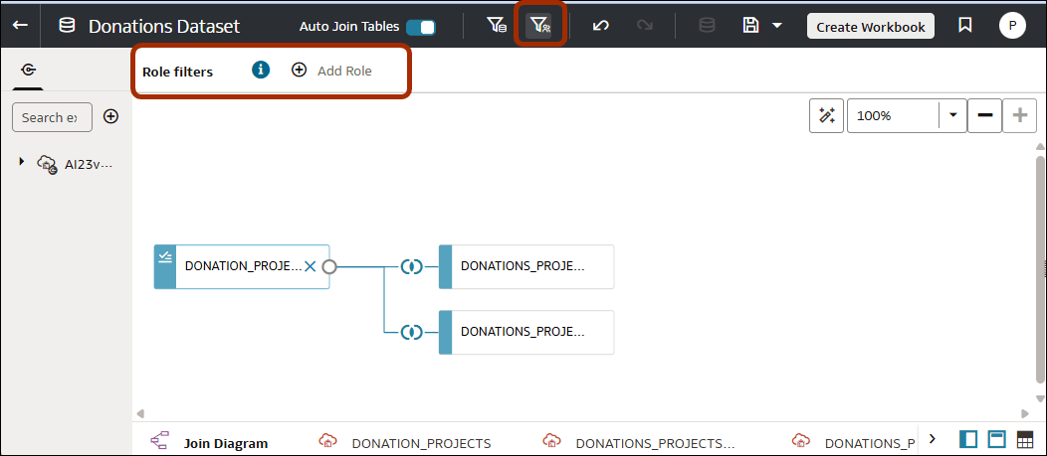Go back with the left arrow icon
The image size is (1047, 456).
pyautogui.click(x=20, y=26)
